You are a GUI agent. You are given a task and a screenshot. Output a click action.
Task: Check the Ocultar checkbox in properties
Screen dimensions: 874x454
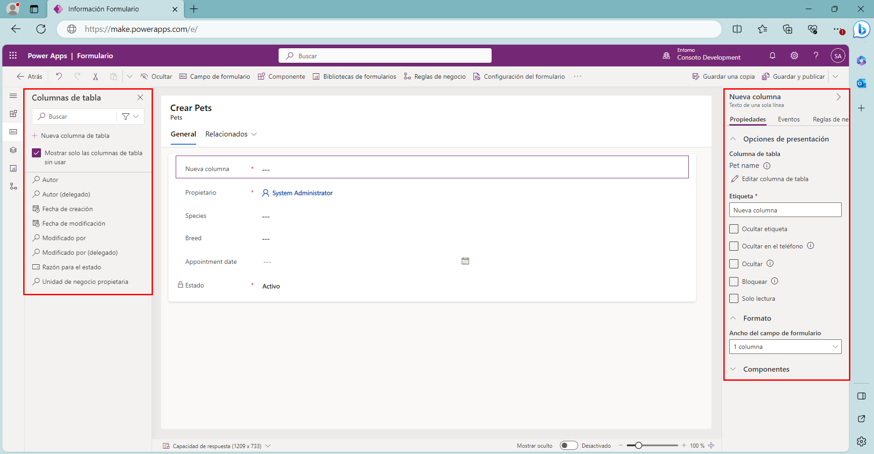(734, 264)
